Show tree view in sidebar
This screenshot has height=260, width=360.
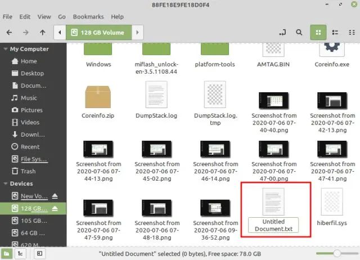pyautogui.click(x=20, y=254)
